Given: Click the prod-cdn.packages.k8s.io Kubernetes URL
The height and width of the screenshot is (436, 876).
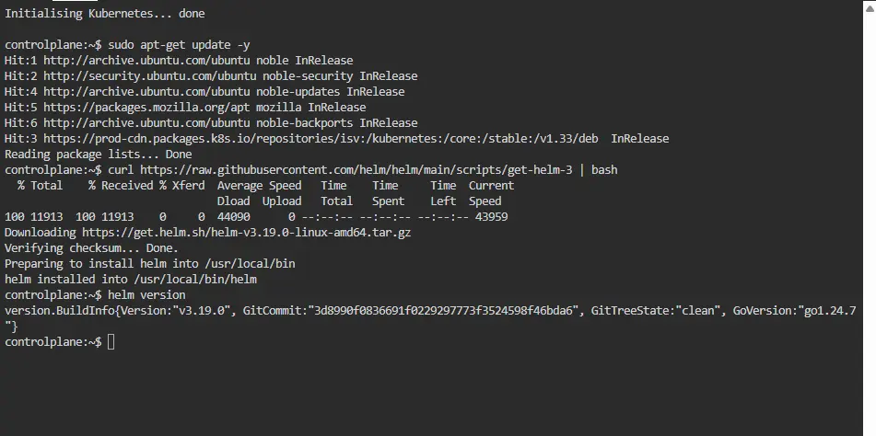Looking at the screenshot, I should 321,139.
